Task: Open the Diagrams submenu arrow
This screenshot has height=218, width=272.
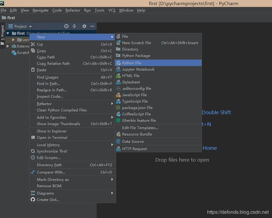Action: coord(112,193)
